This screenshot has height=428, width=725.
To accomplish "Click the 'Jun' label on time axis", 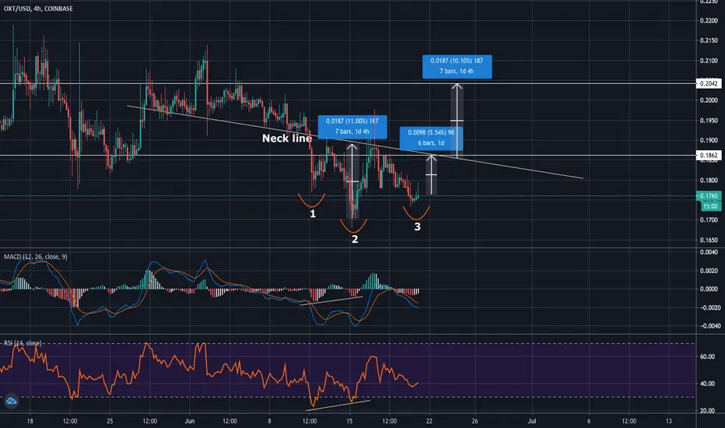I will point(190,421).
